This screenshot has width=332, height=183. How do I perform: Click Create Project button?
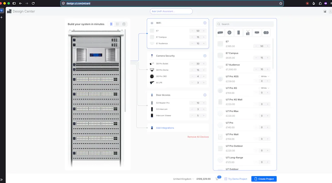point(264,179)
